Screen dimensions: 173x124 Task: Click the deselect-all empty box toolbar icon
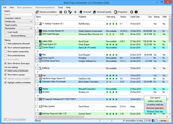(65, 12)
